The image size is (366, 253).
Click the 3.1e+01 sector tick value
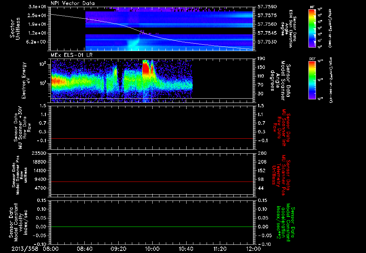point(37,7)
